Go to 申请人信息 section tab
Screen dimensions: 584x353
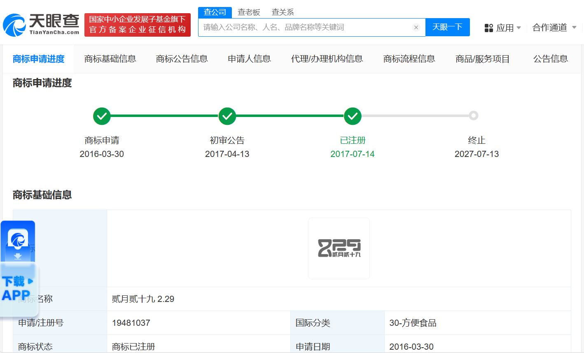[249, 59]
